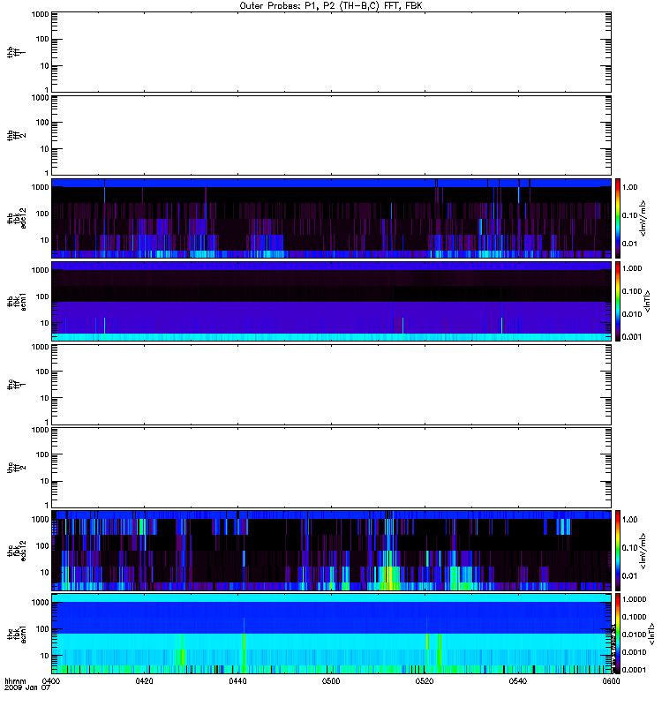Click the 'thc fff 2' y-axis panel label
This screenshot has height=706, width=662.
[x=17, y=468]
